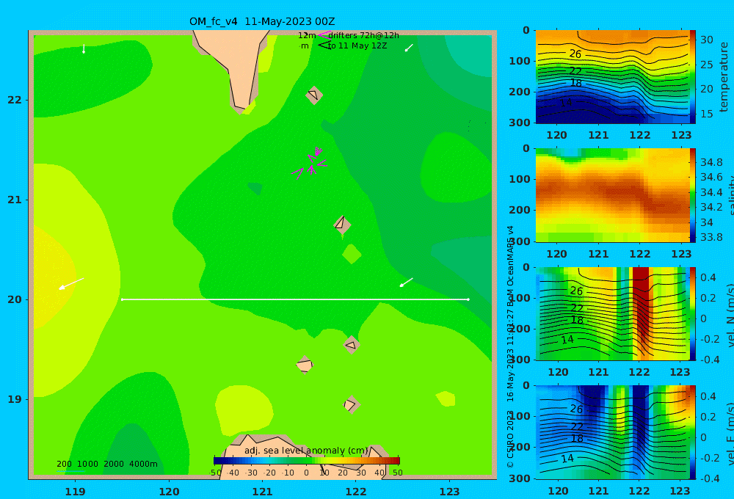Image resolution: width=734 pixels, height=499 pixels.
Task: Click the 18 contour label in the vel. E panel
Action: pos(577,439)
